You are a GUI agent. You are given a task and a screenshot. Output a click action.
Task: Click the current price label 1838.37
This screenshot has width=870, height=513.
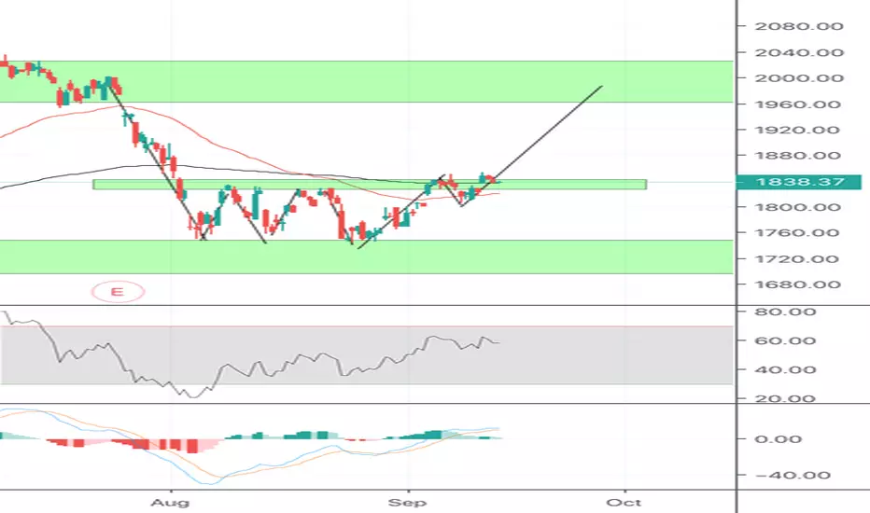tap(799, 182)
